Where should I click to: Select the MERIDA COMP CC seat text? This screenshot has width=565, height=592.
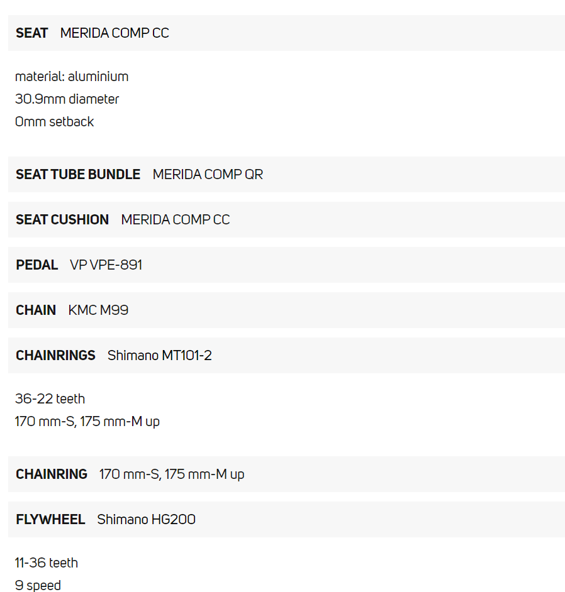click(x=115, y=33)
